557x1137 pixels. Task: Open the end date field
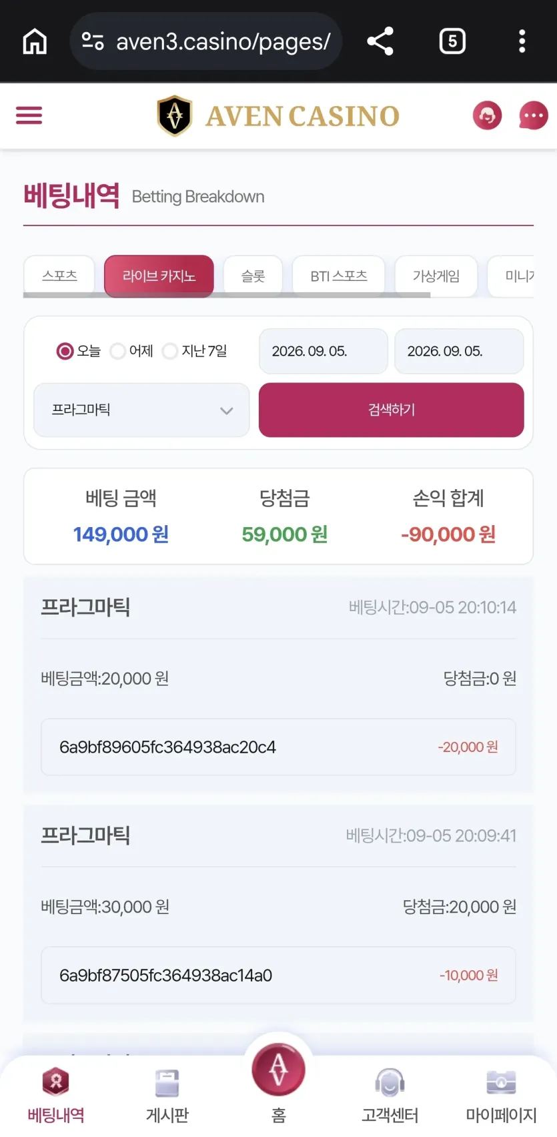[459, 351]
